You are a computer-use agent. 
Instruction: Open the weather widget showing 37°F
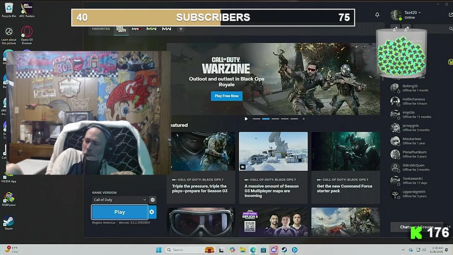click(12, 250)
